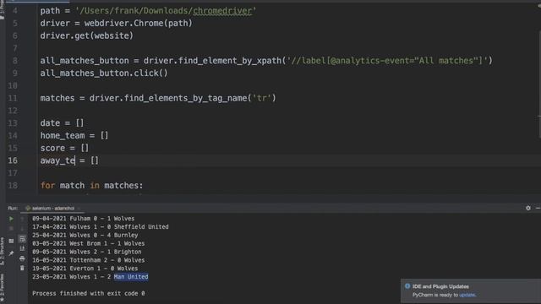Click console row with 'Sheffield United'

(101, 227)
